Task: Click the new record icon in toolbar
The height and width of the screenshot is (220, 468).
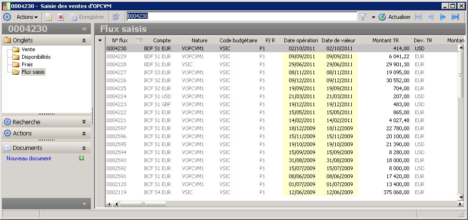Action: click(x=48, y=17)
